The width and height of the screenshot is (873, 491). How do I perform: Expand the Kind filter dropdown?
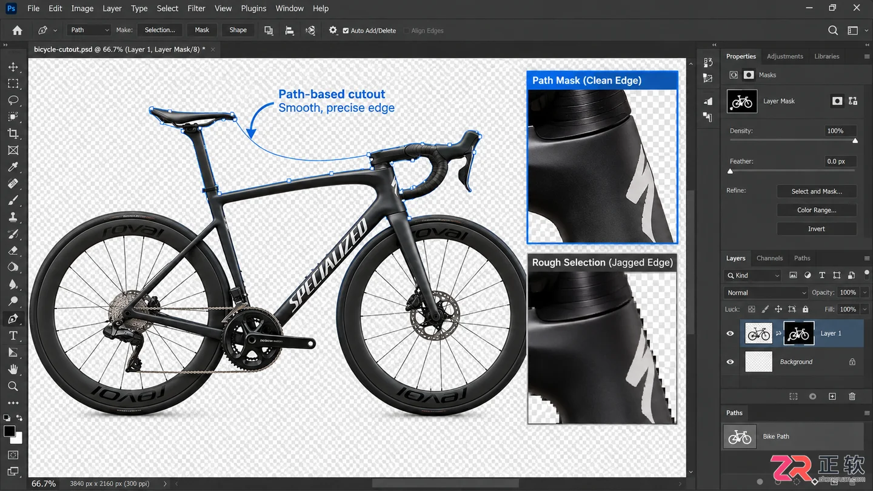752,275
